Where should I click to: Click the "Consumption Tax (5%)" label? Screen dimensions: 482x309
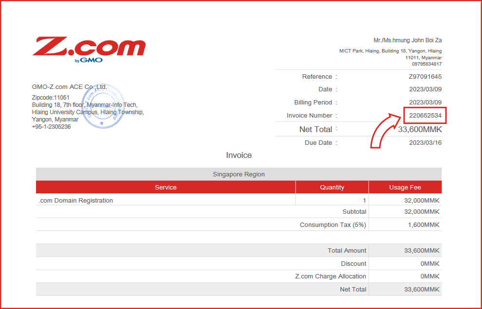333,225
